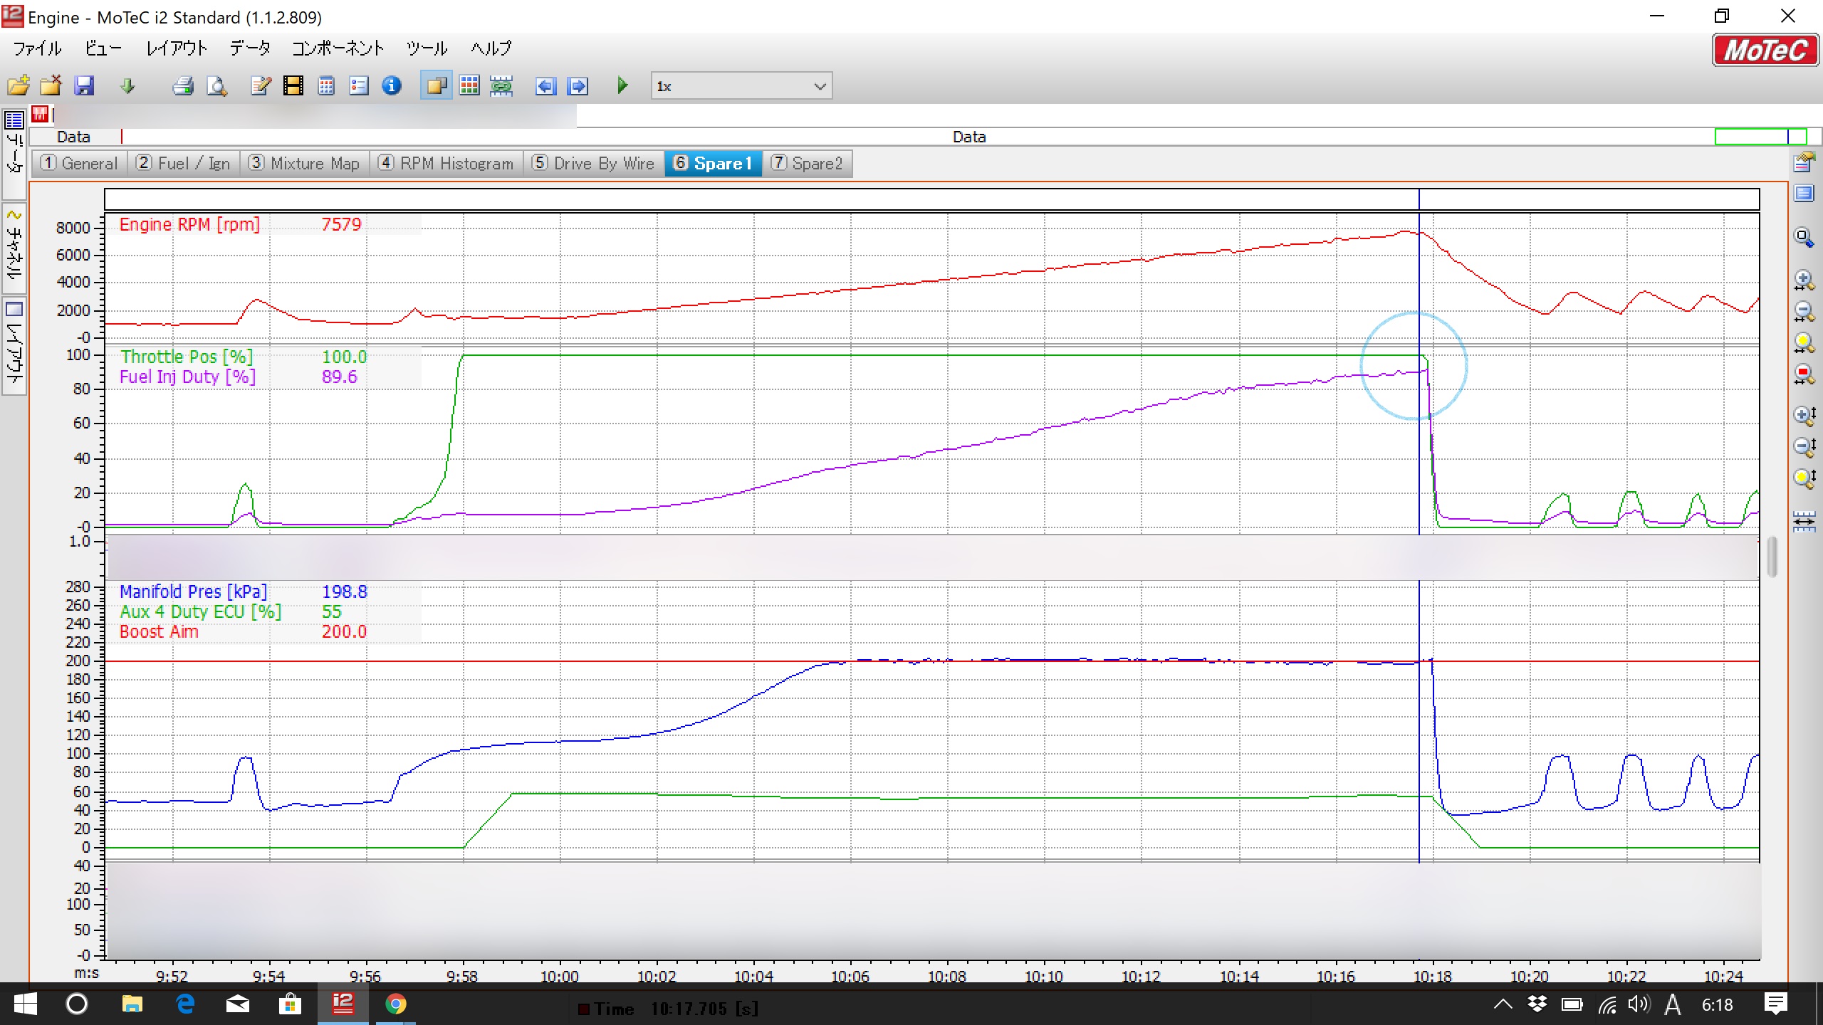Click the horizontal zoom out magnifier
Viewport: 1823px width, 1025px height.
click(1803, 311)
